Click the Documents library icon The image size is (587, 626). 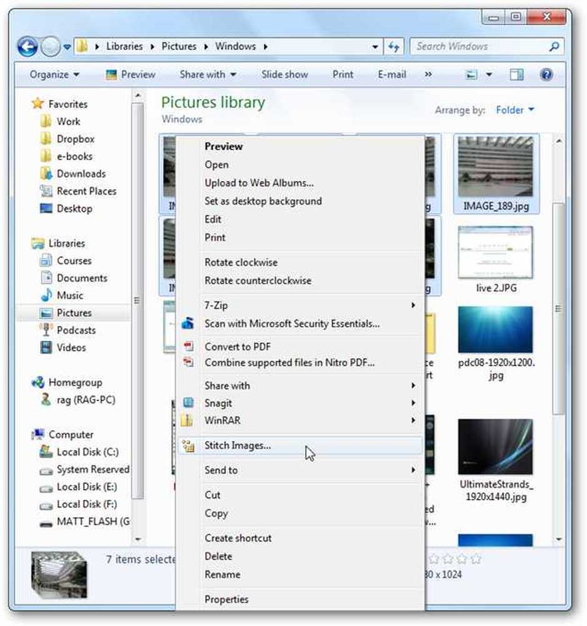[x=46, y=278]
